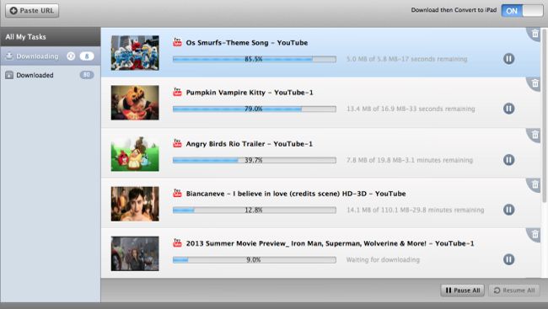Viewport: 548px width, 309px height.
Task: Click the Pumpkin Vampire Kitty thumbnail
Action: point(135,103)
